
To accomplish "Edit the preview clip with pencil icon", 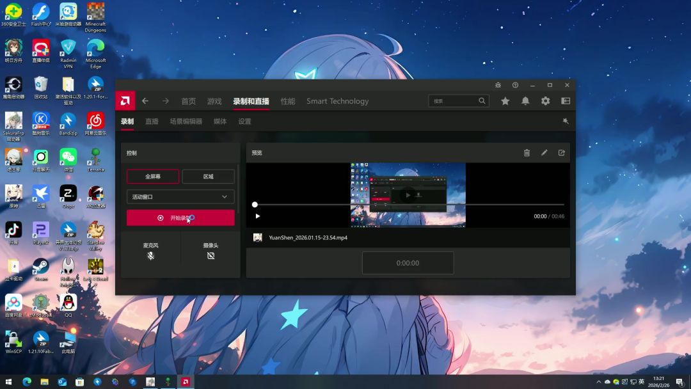I will click(x=544, y=152).
